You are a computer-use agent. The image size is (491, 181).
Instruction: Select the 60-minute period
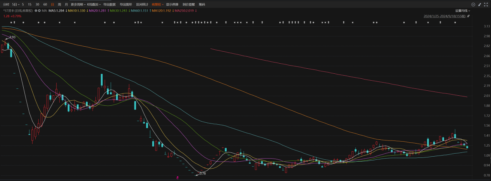[45, 5]
